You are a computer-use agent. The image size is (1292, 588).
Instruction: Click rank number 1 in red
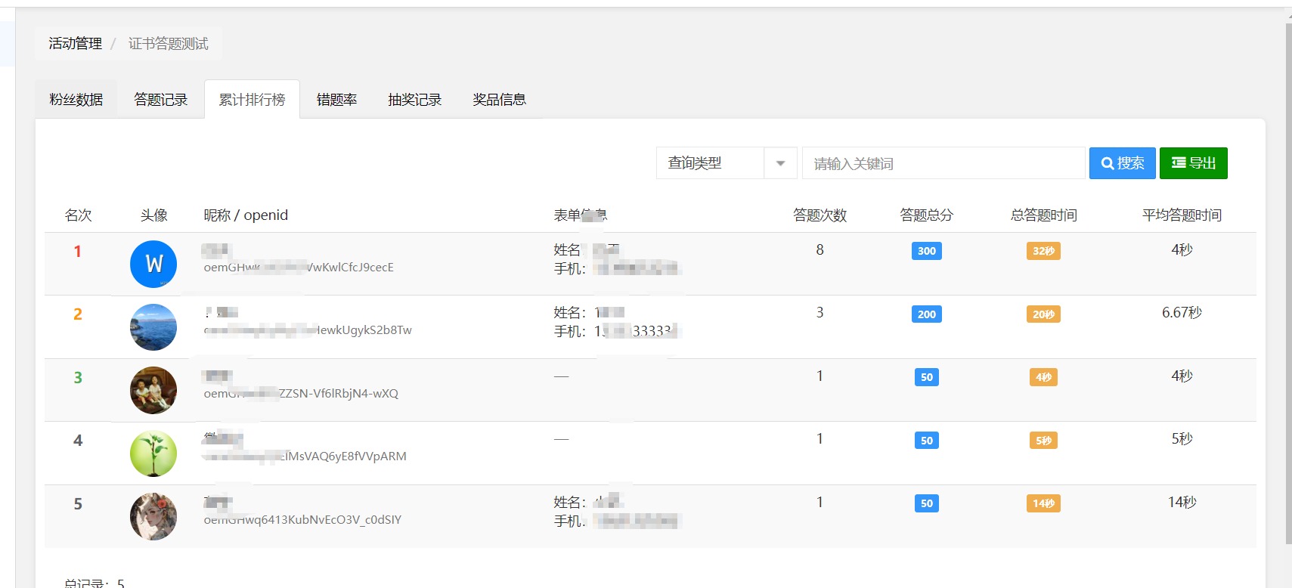point(77,252)
